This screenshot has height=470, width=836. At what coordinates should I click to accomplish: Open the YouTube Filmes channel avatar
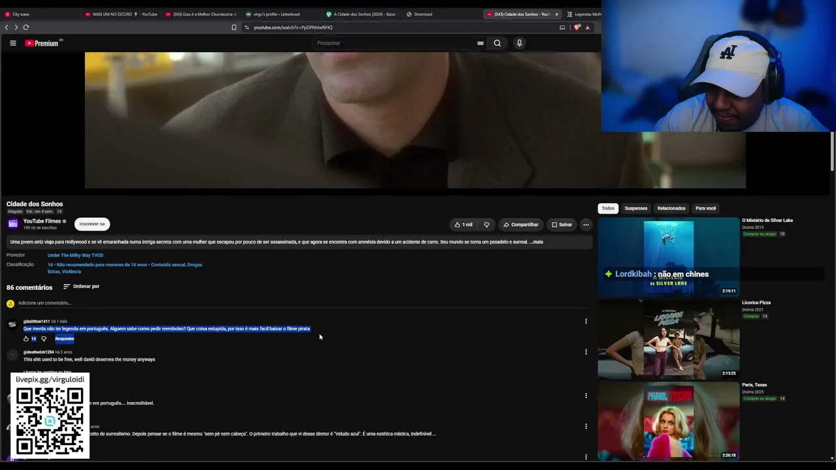tap(13, 224)
